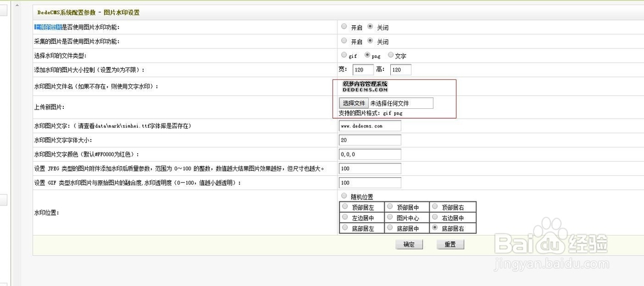This screenshot has height=286, width=644.
Task: Click the 宽 width input field
Action: [x=363, y=70]
